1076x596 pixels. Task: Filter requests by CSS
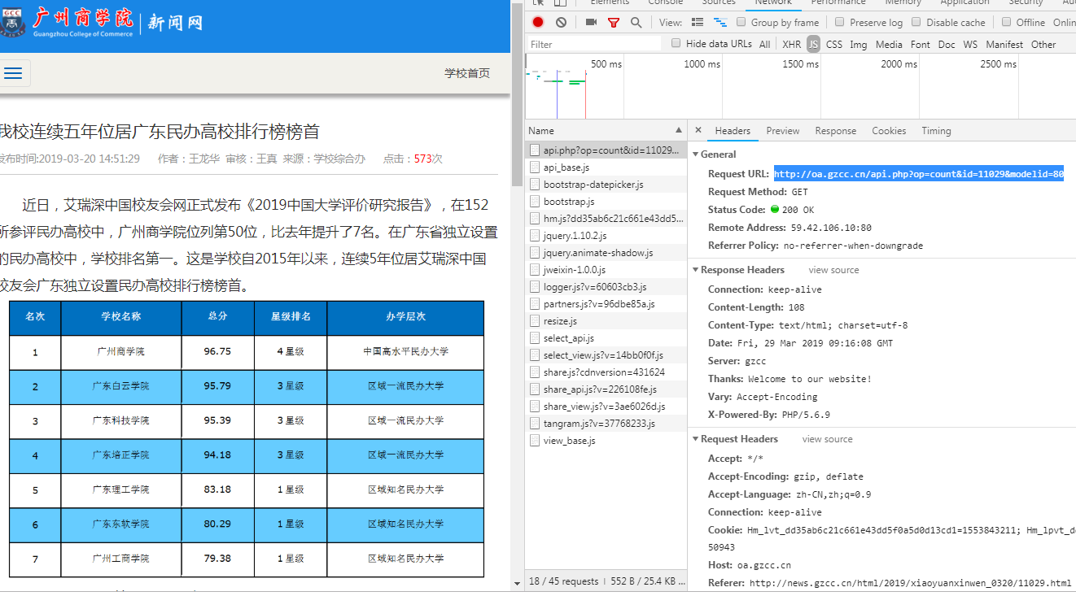coord(834,45)
